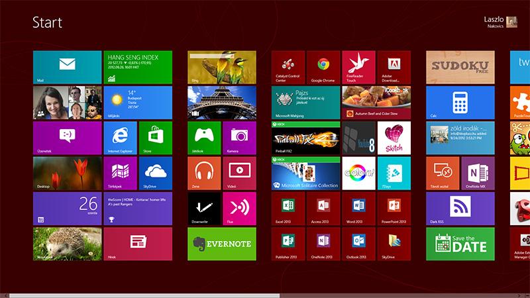Launch Word 2013
530x298 pixels.
point(358,209)
